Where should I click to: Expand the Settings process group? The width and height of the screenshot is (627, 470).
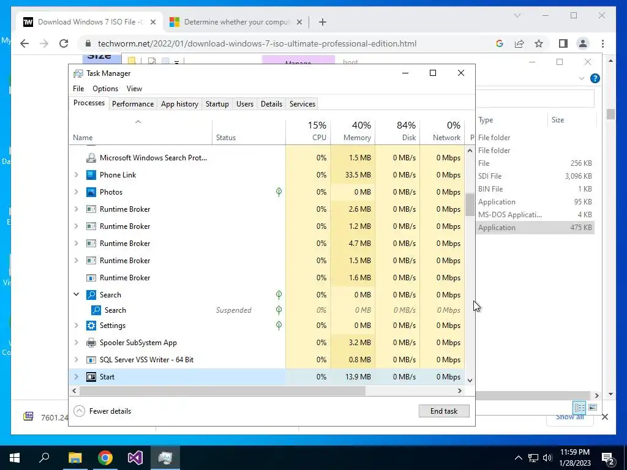click(77, 326)
